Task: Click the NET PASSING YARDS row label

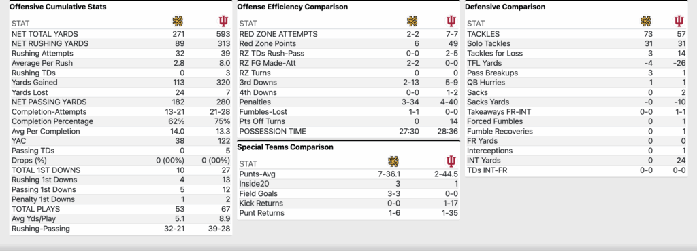Action: (x=49, y=102)
